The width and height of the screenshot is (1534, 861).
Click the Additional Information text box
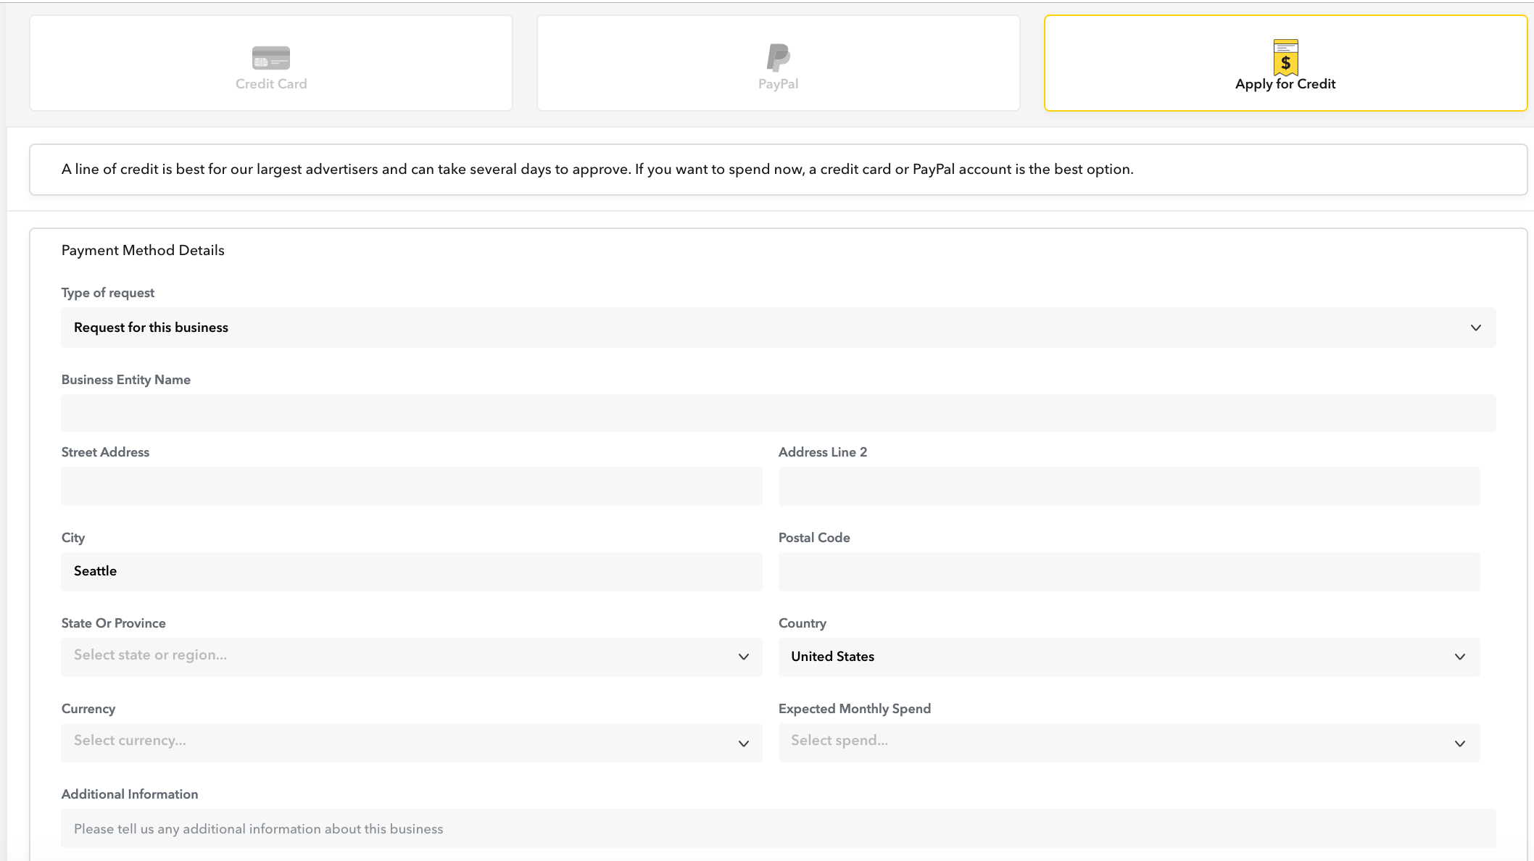pos(778,828)
